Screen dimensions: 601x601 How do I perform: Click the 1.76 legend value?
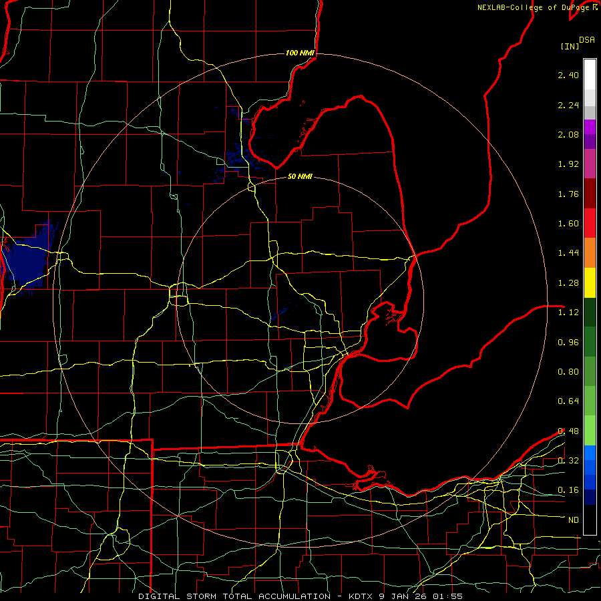pos(568,194)
